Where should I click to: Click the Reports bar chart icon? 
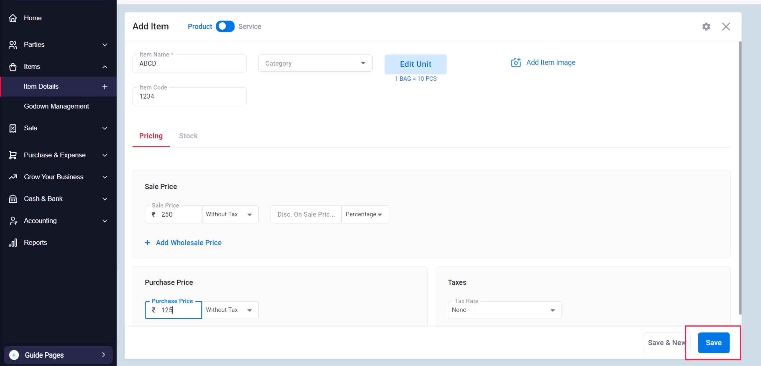pyautogui.click(x=13, y=243)
